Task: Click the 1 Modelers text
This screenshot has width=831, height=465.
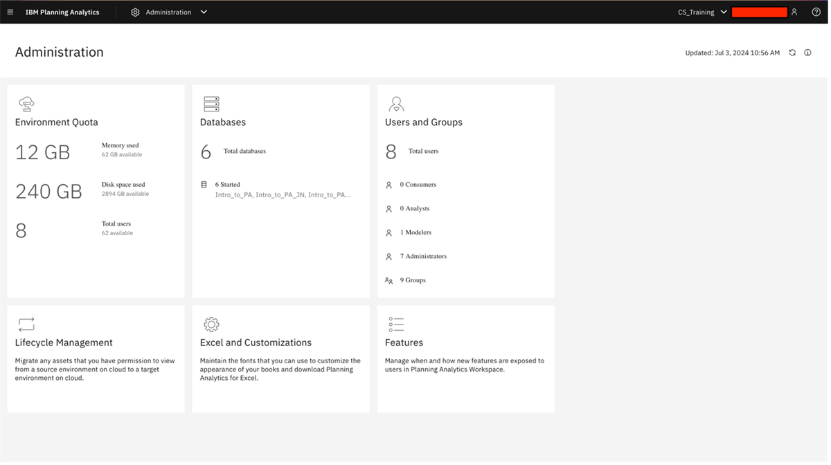Action: click(x=415, y=232)
